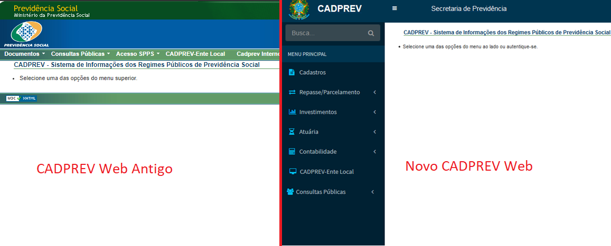Screen dimensions: 611x246
Task: Click the Contabilidade calculator icon
Action: coord(292,152)
